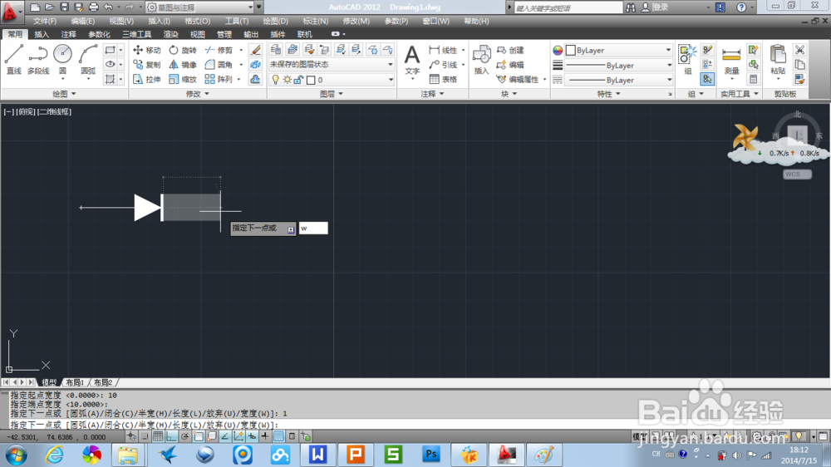
Task: Open the layer state dropdown 未保存的图层状态
Action: tap(332, 64)
